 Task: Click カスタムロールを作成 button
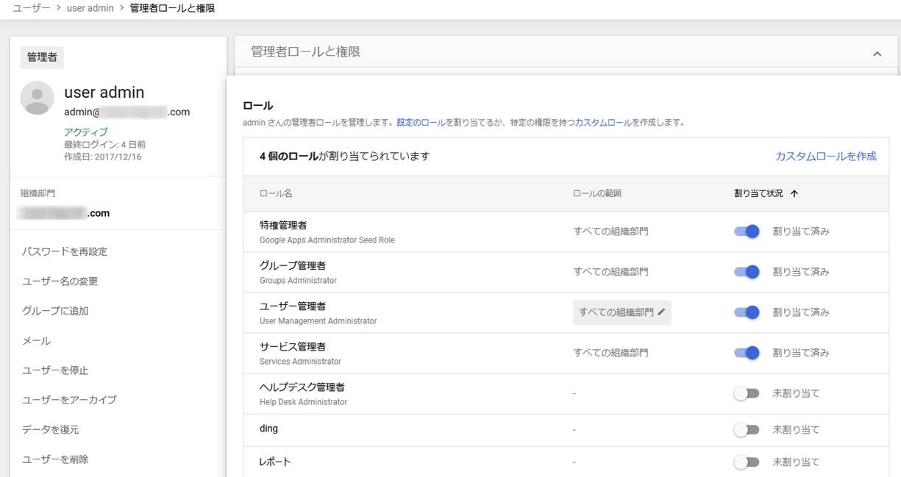[x=826, y=157]
